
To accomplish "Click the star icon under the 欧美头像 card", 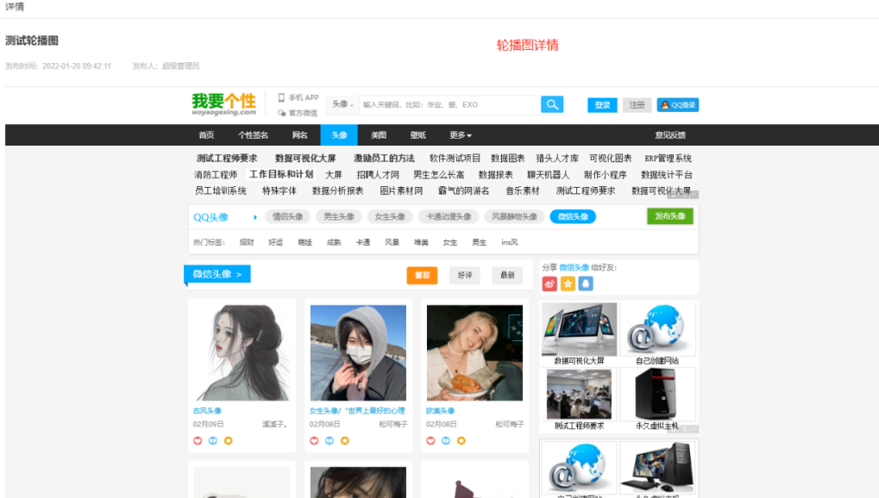I will [461, 441].
